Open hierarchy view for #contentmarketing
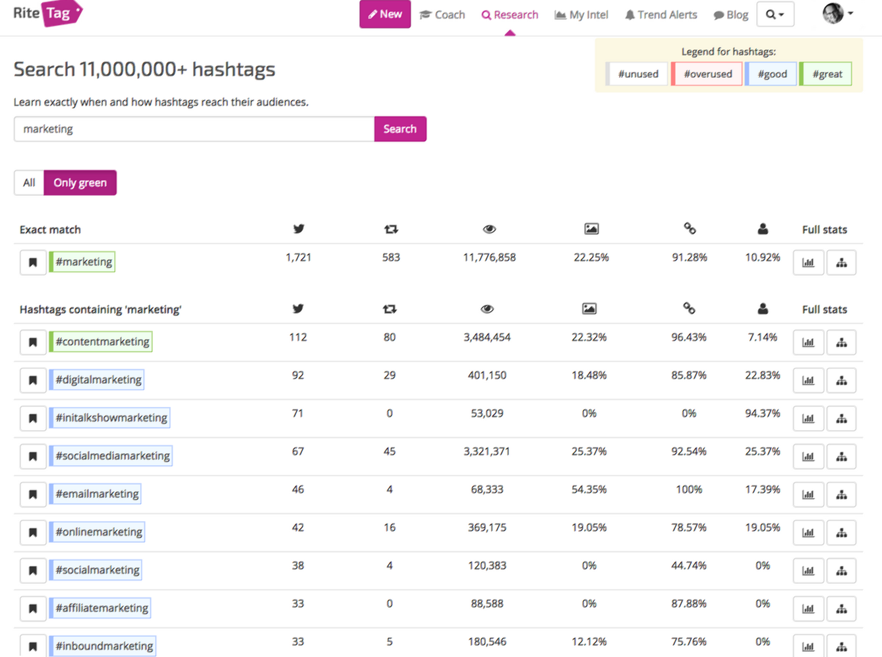The image size is (882, 657). tap(841, 342)
